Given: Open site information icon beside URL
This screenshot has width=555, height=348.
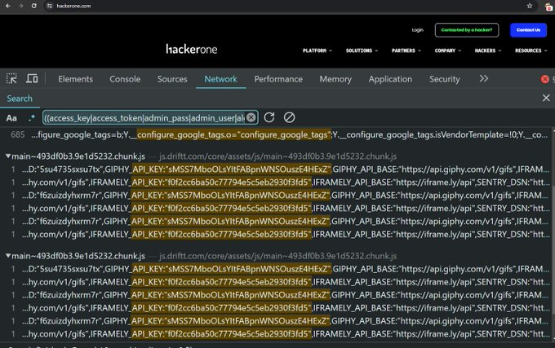Looking at the screenshot, I should tap(50, 6).
